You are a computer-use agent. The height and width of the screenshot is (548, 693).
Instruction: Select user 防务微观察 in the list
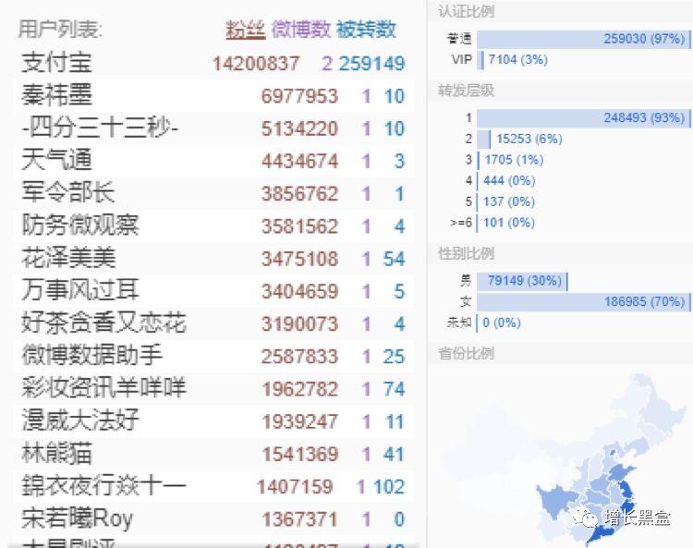[80, 225]
